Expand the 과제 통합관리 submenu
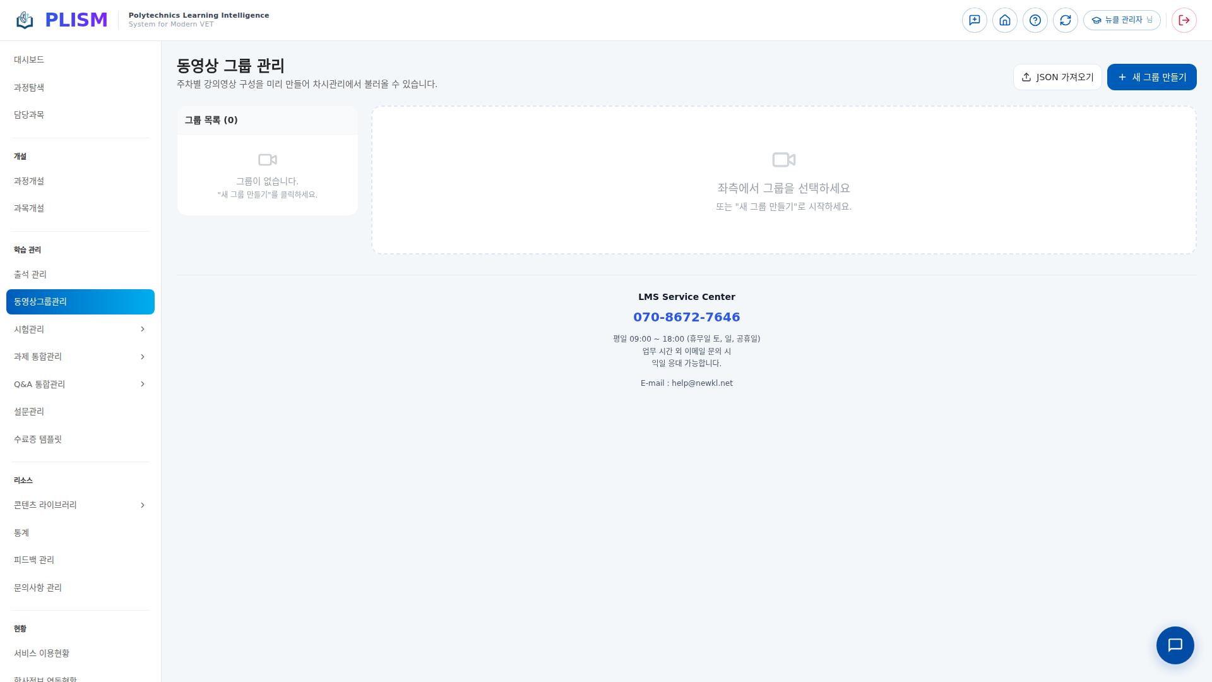This screenshot has width=1212, height=682. point(80,357)
